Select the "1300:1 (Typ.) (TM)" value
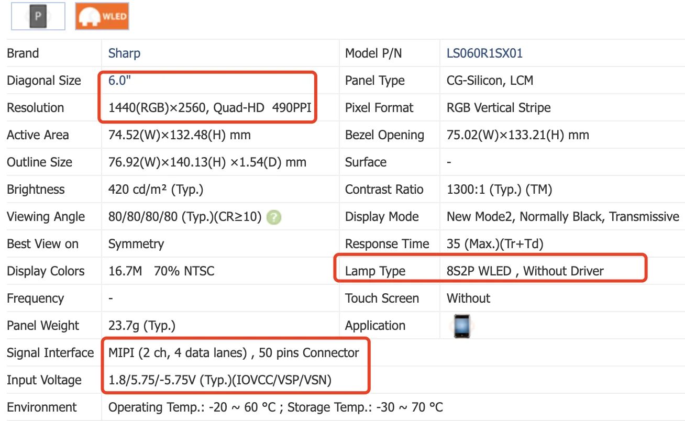 tap(500, 190)
